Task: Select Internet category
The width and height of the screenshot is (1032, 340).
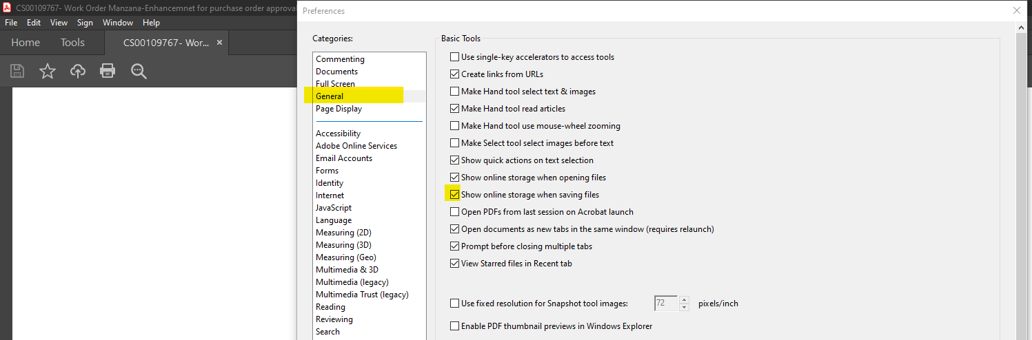Action: click(x=330, y=195)
